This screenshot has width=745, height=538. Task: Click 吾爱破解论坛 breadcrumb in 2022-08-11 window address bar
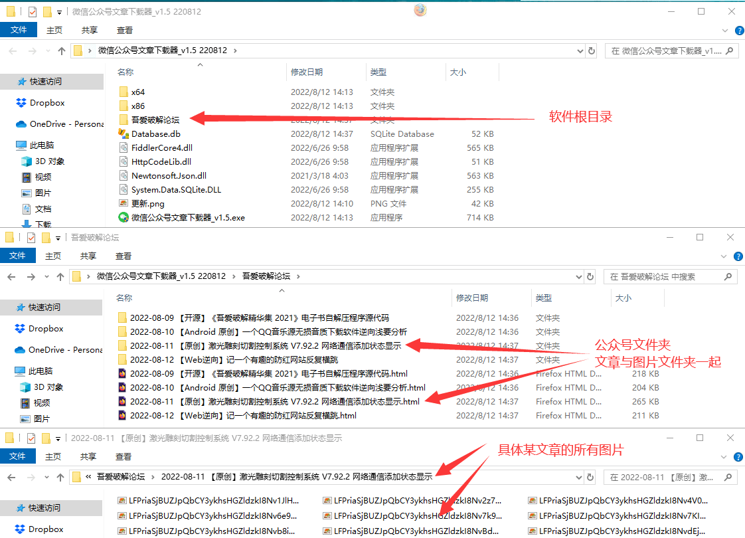(x=121, y=477)
